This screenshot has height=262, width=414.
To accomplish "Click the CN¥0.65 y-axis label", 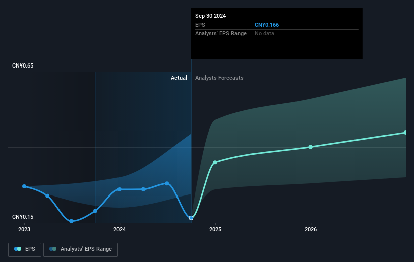I will pos(23,65).
